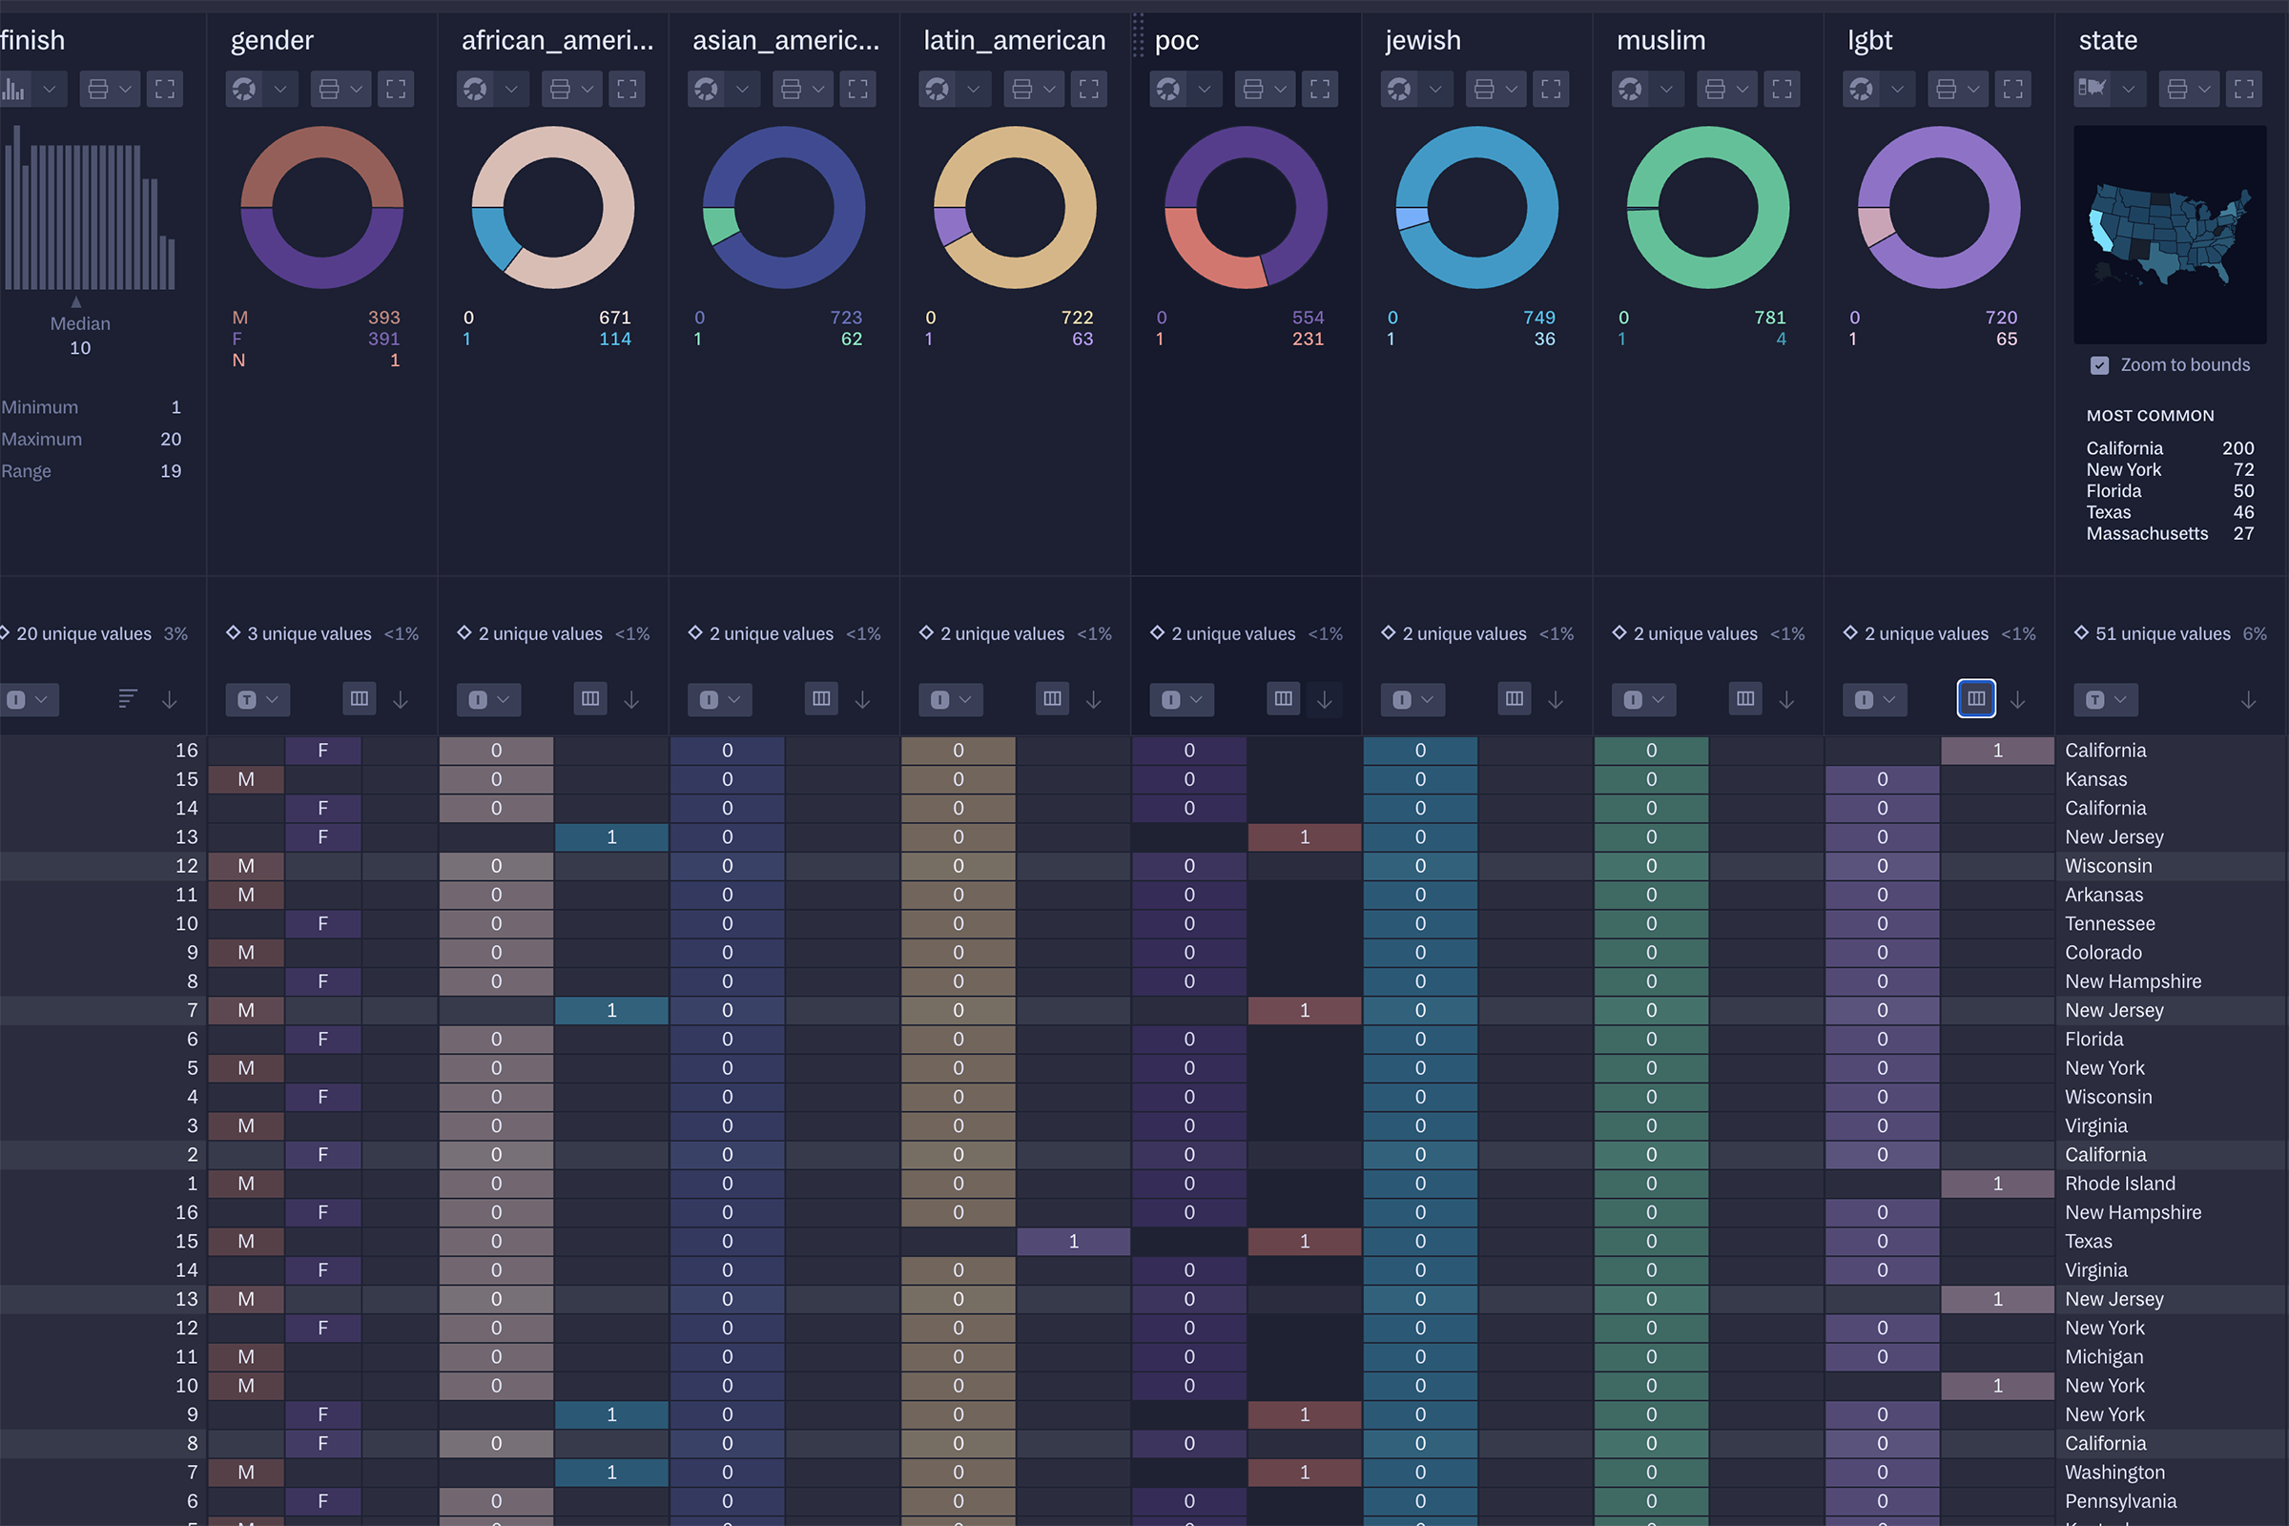Open the chart type dropdown in the latin_american column
The width and height of the screenshot is (2289, 1526).
(972, 90)
